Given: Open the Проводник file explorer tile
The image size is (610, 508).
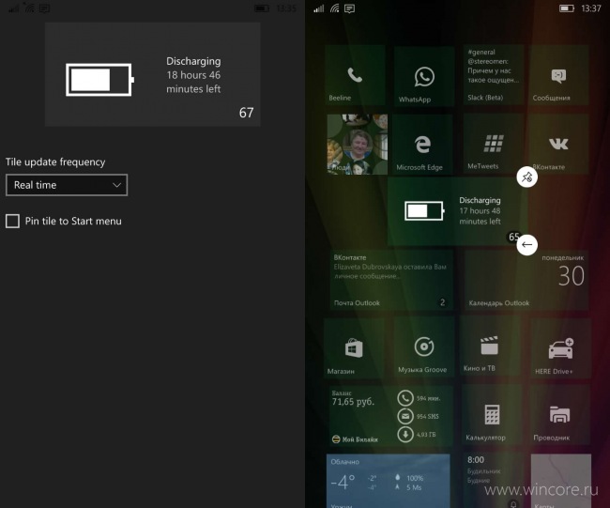Looking at the screenshot, I should click(x=560, y=415).
